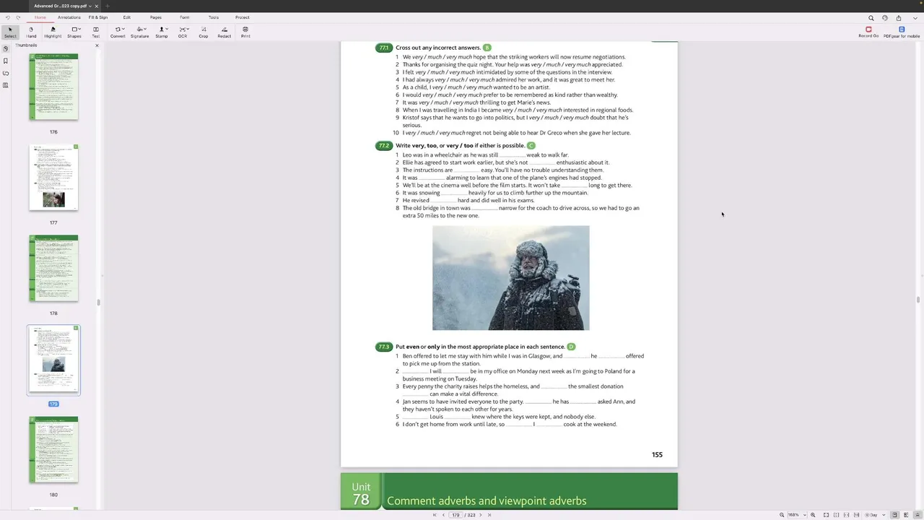
Task: Select page 177 thumbnail
Action: pos(53,178)
